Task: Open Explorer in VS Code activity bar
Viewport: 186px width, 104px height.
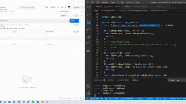Action: pos(88,8)
